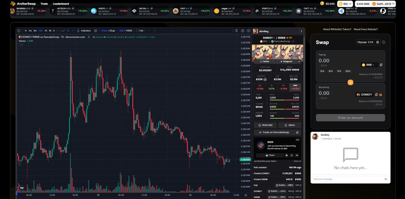
Task: Set paying amount to 50%
Action: tap(331, 71)
